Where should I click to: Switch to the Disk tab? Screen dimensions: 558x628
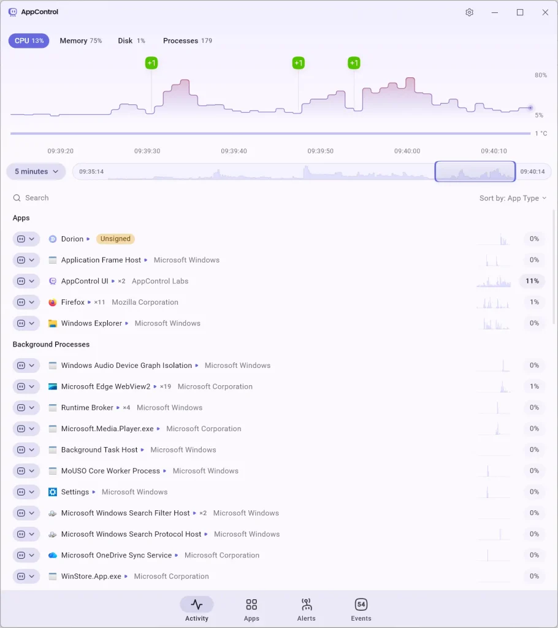[x=131, y=40]
